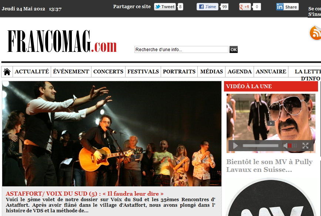Share the site on LinkedIn
The height and width of the screenshot is (216, 321).
[x=287, y=7]
